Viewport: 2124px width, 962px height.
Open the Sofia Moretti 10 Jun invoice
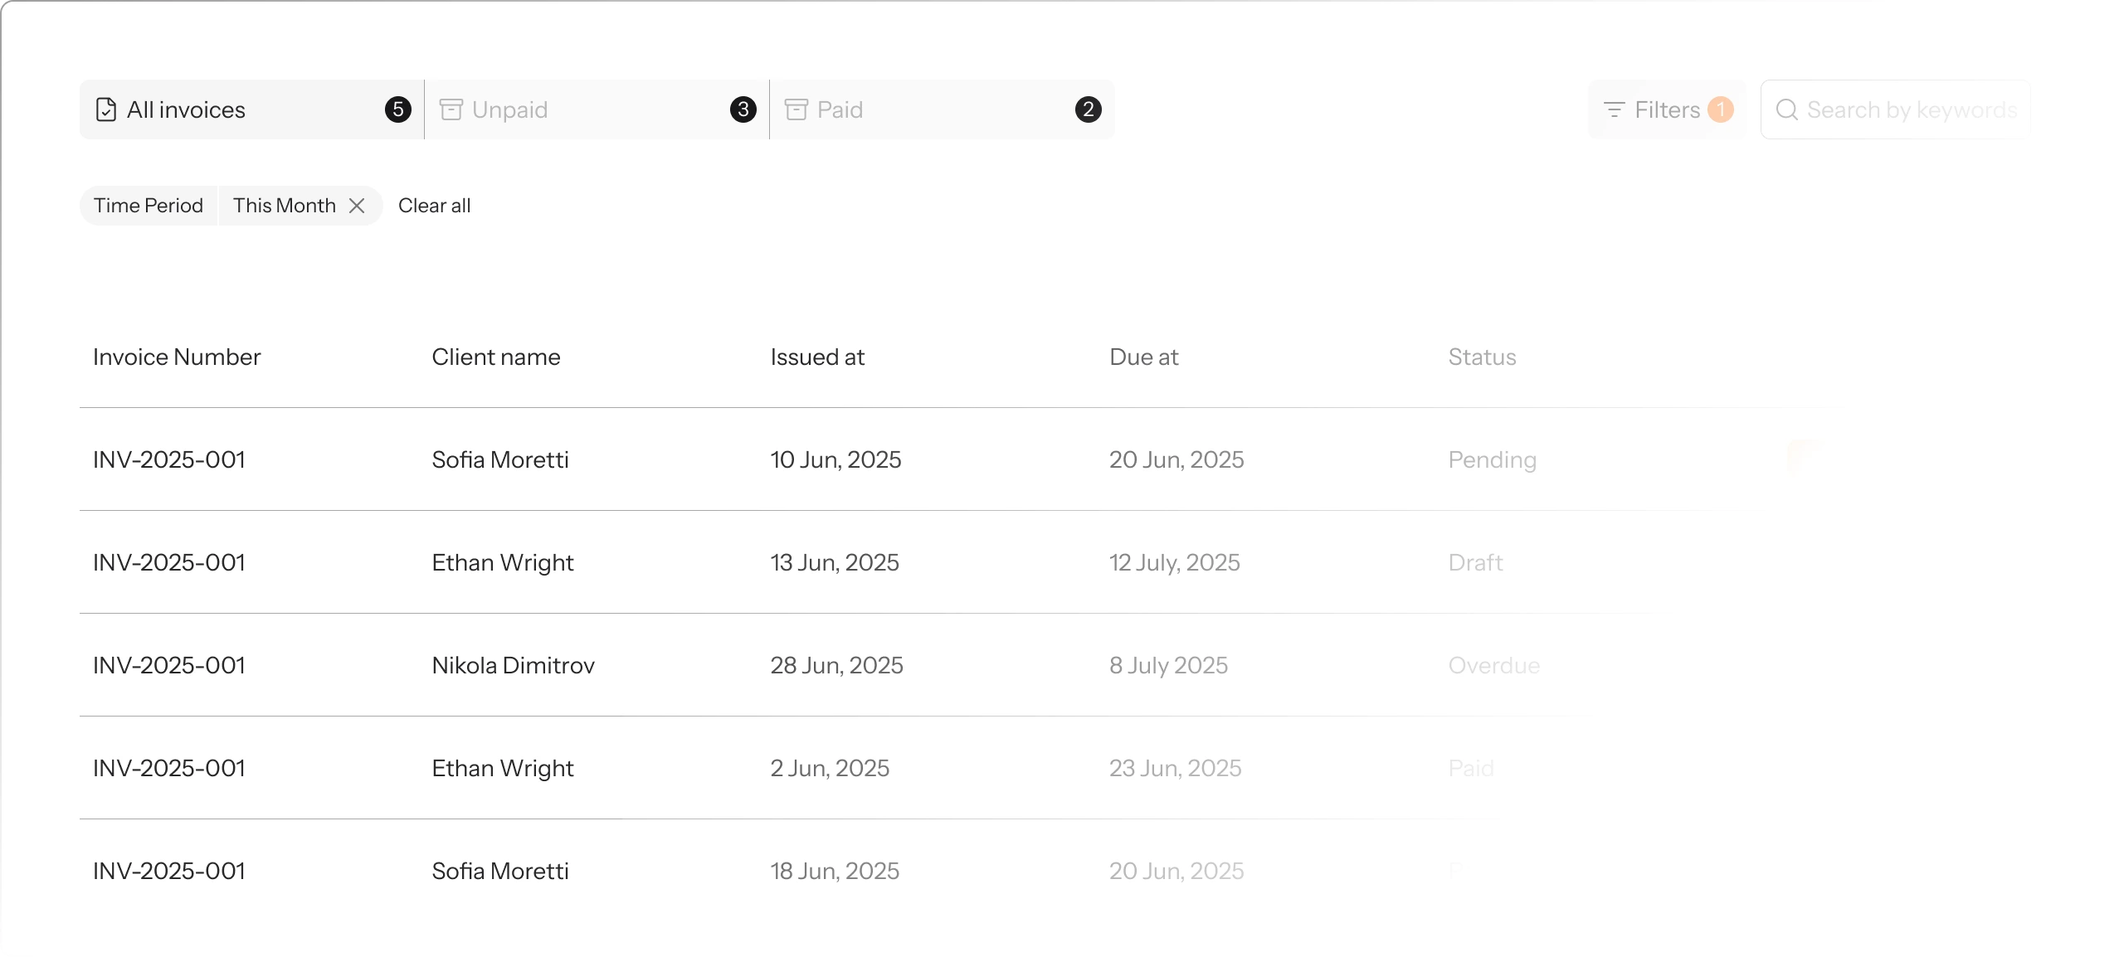click(954, 459)
